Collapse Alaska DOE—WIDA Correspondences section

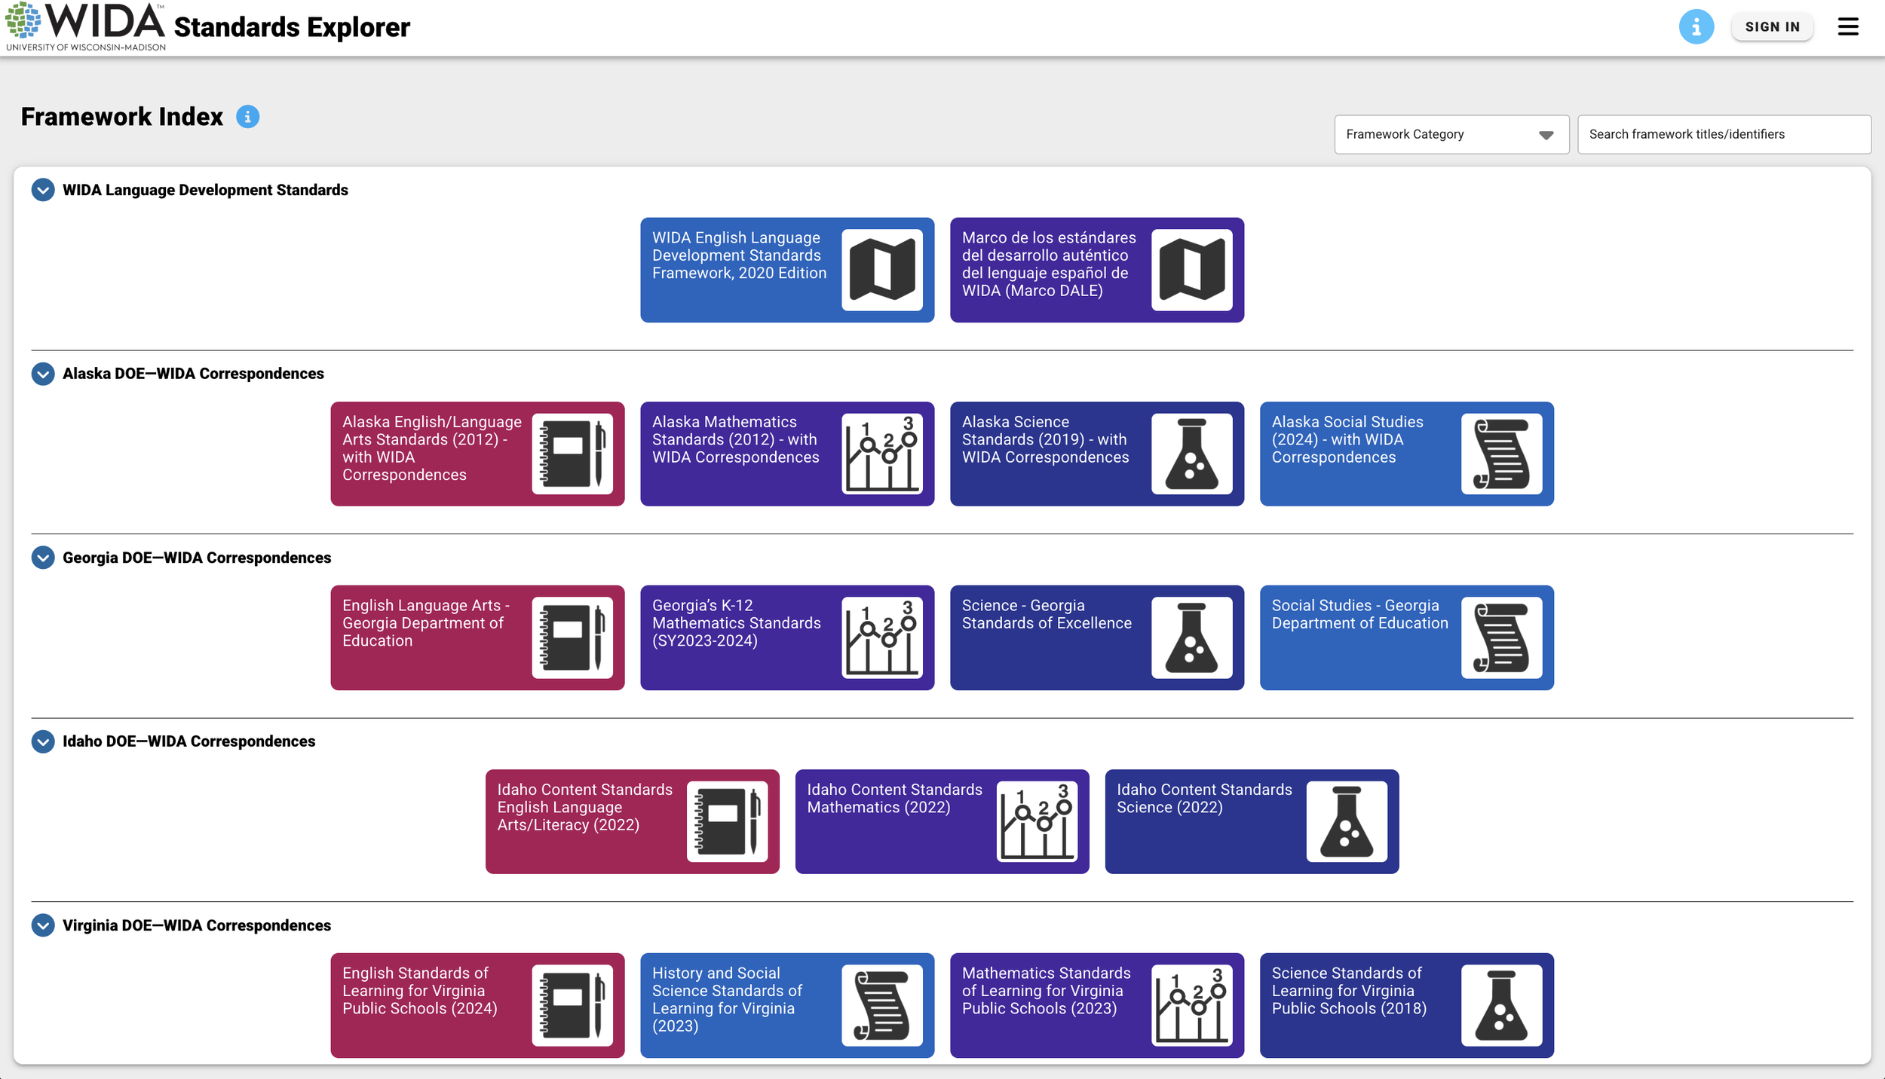point(43,374)
